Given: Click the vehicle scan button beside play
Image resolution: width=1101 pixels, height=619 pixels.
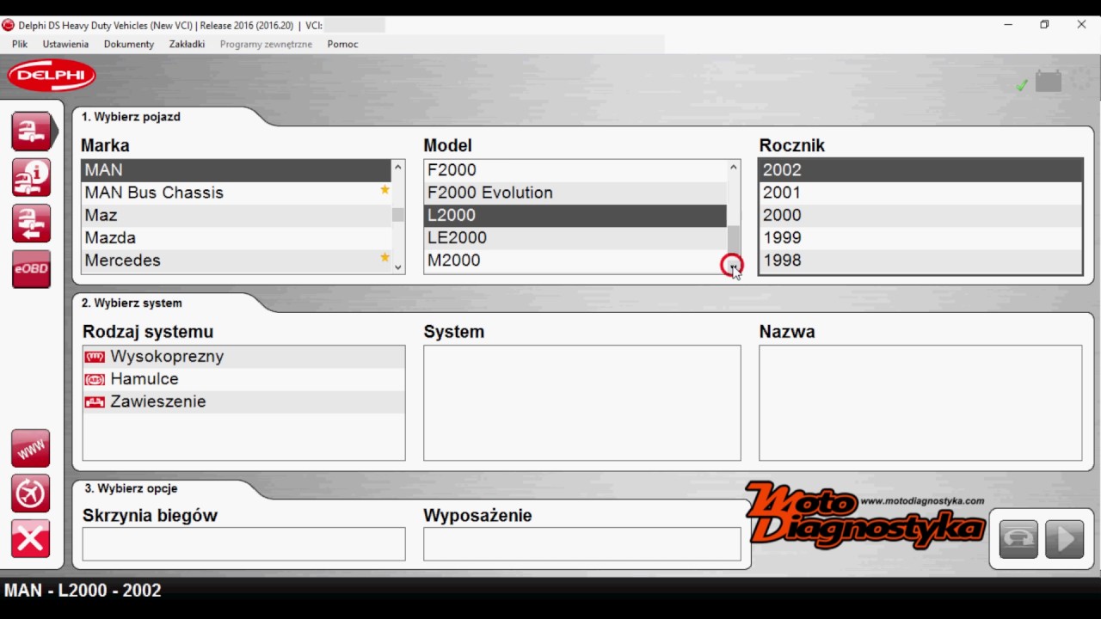Looking at the screenshot, I should pos(1018,539).
